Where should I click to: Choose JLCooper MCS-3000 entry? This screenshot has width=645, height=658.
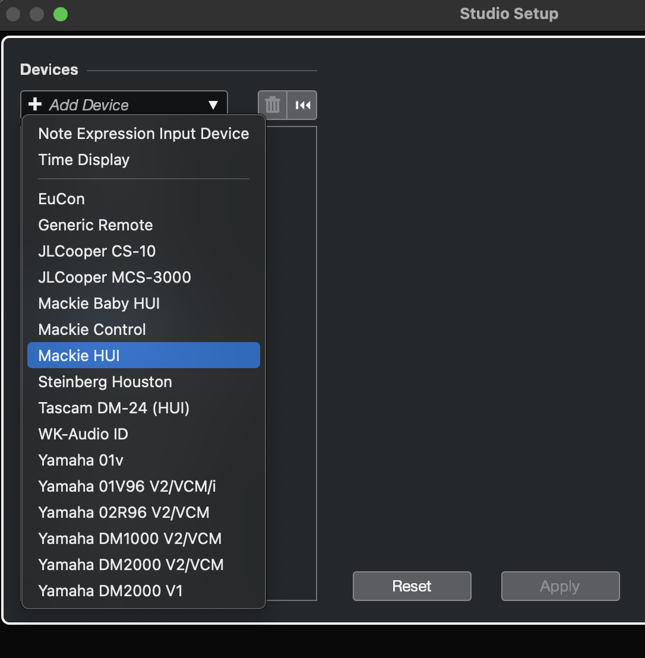(144, 277)
